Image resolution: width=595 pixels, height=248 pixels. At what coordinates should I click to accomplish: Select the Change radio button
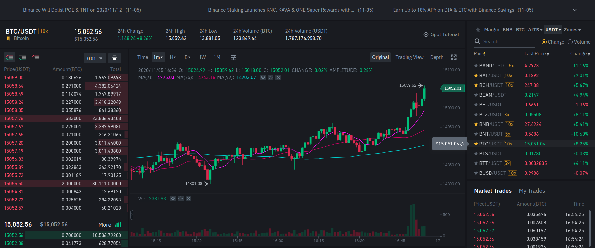[x=544, y=42]
